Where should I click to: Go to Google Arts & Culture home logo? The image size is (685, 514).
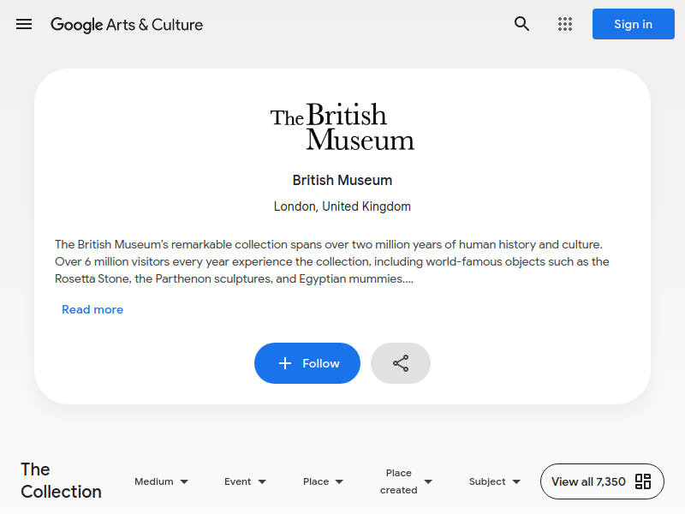127,25
